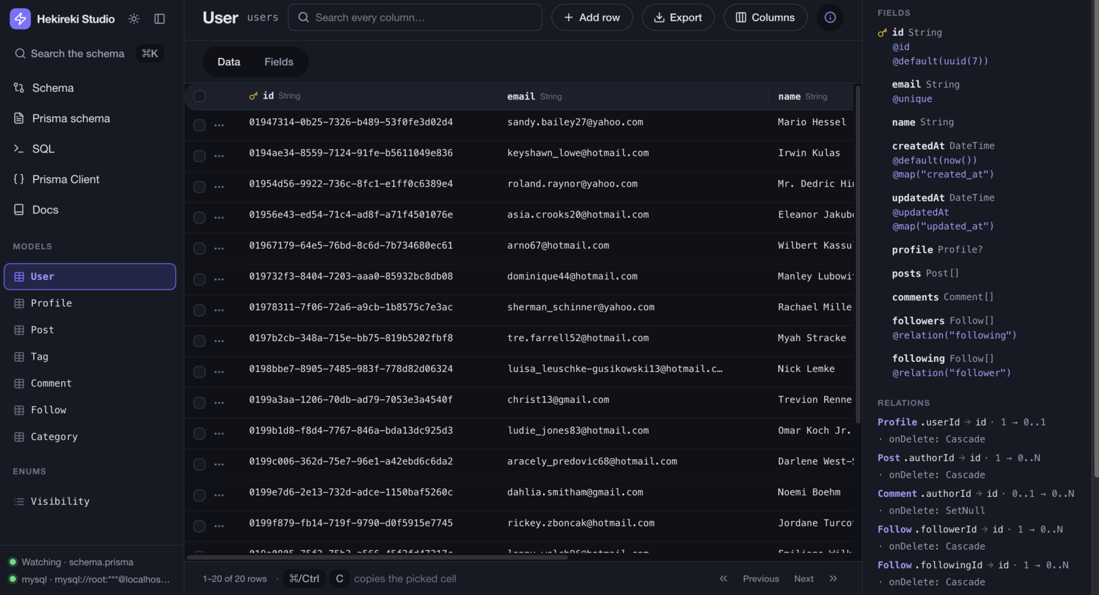Open the Prisma schema page
1099x595 pixels.
coord(92,118)
